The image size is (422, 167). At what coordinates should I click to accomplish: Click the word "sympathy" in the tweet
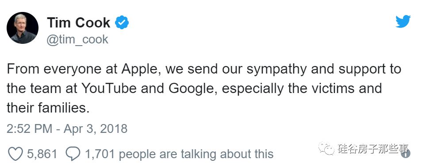coord(276,70)
